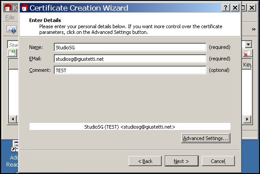Click the Name input field

(130, 47)
